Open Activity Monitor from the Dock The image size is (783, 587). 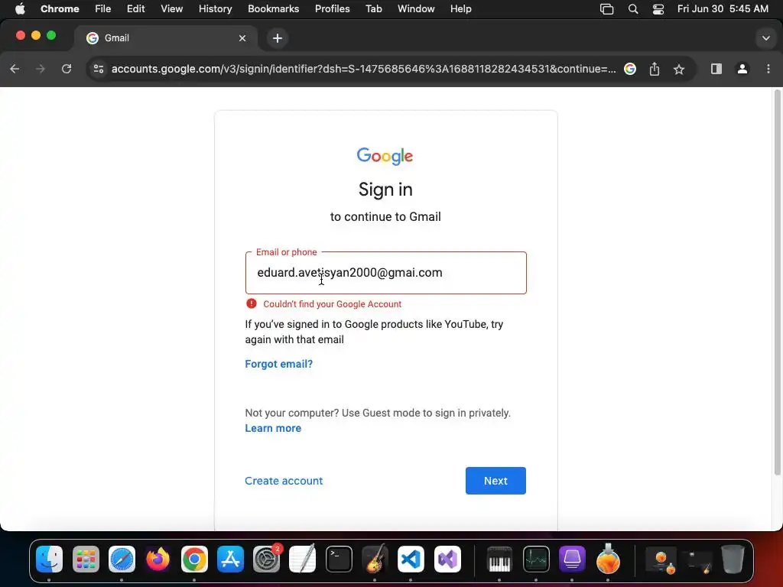coord(536,559)
